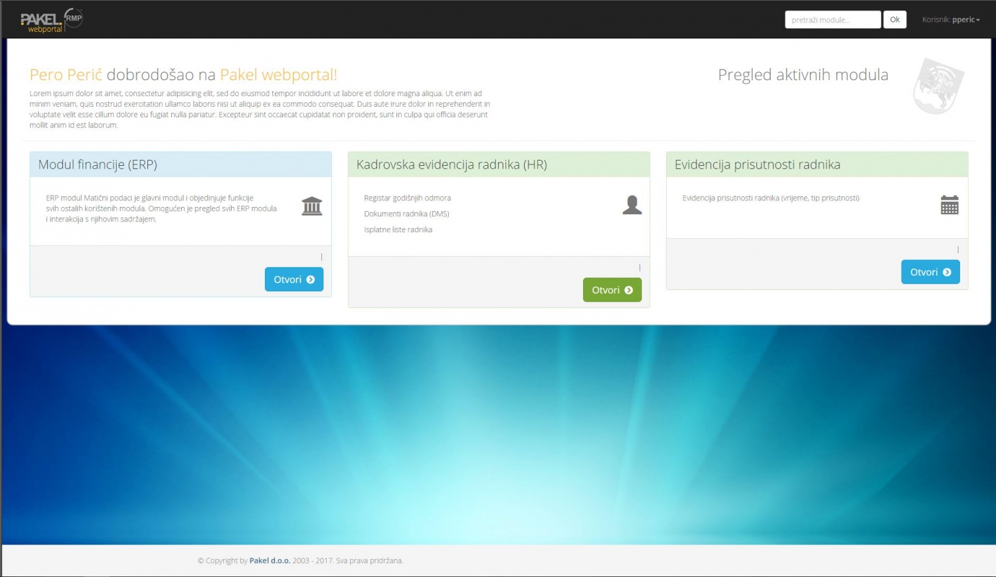Open the Evidencija prisutnosti radnika module
Image resolution: width=996 pixels, height=577 pixels.
click(930, 272)
